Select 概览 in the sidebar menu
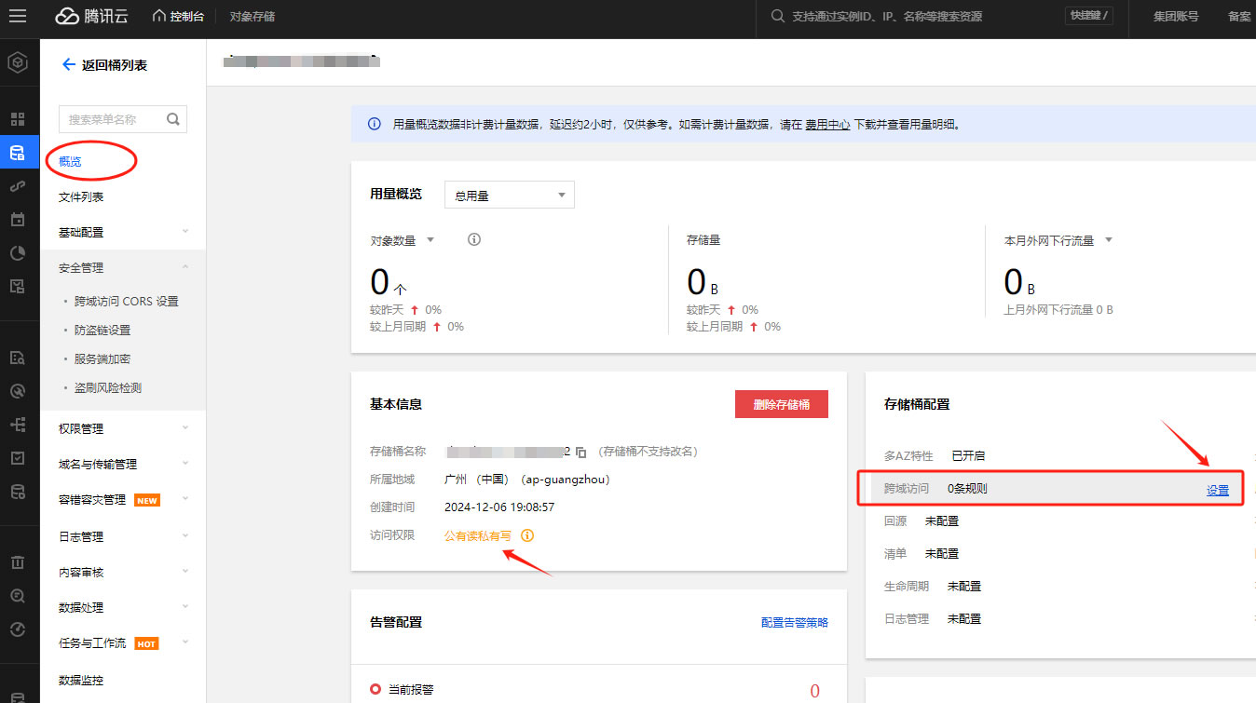The height and width of the screenshot is (703, 1256). [x=70, y=161]
